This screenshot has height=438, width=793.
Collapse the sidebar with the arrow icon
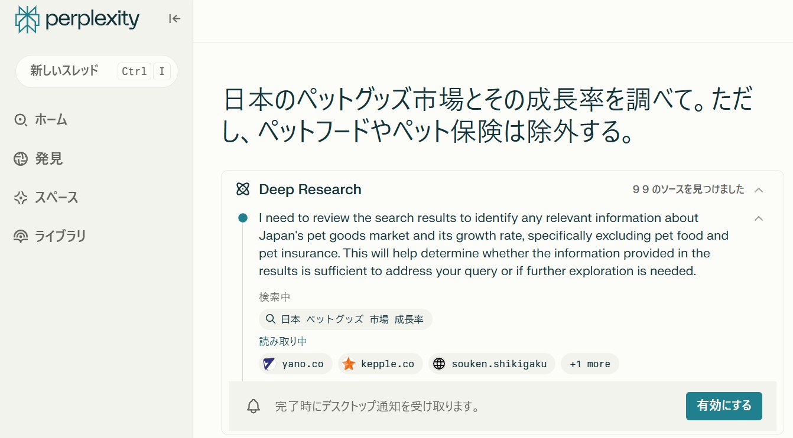[174, 18]
